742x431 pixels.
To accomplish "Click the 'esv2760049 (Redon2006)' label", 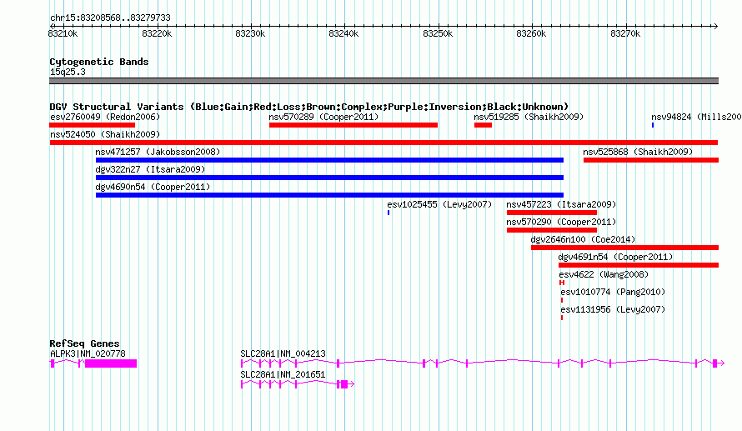I will pyautogui.click(x=105, y=117).
